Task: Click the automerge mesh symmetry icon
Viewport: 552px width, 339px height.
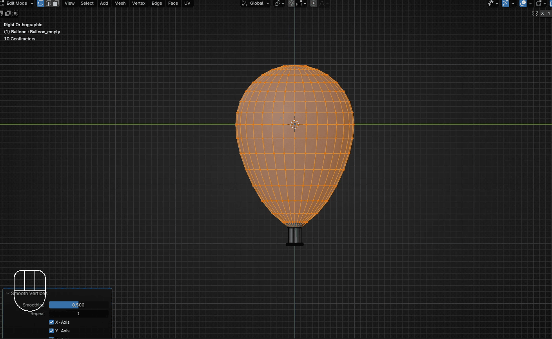Action: pyautogui.click(x=535, y=13)
